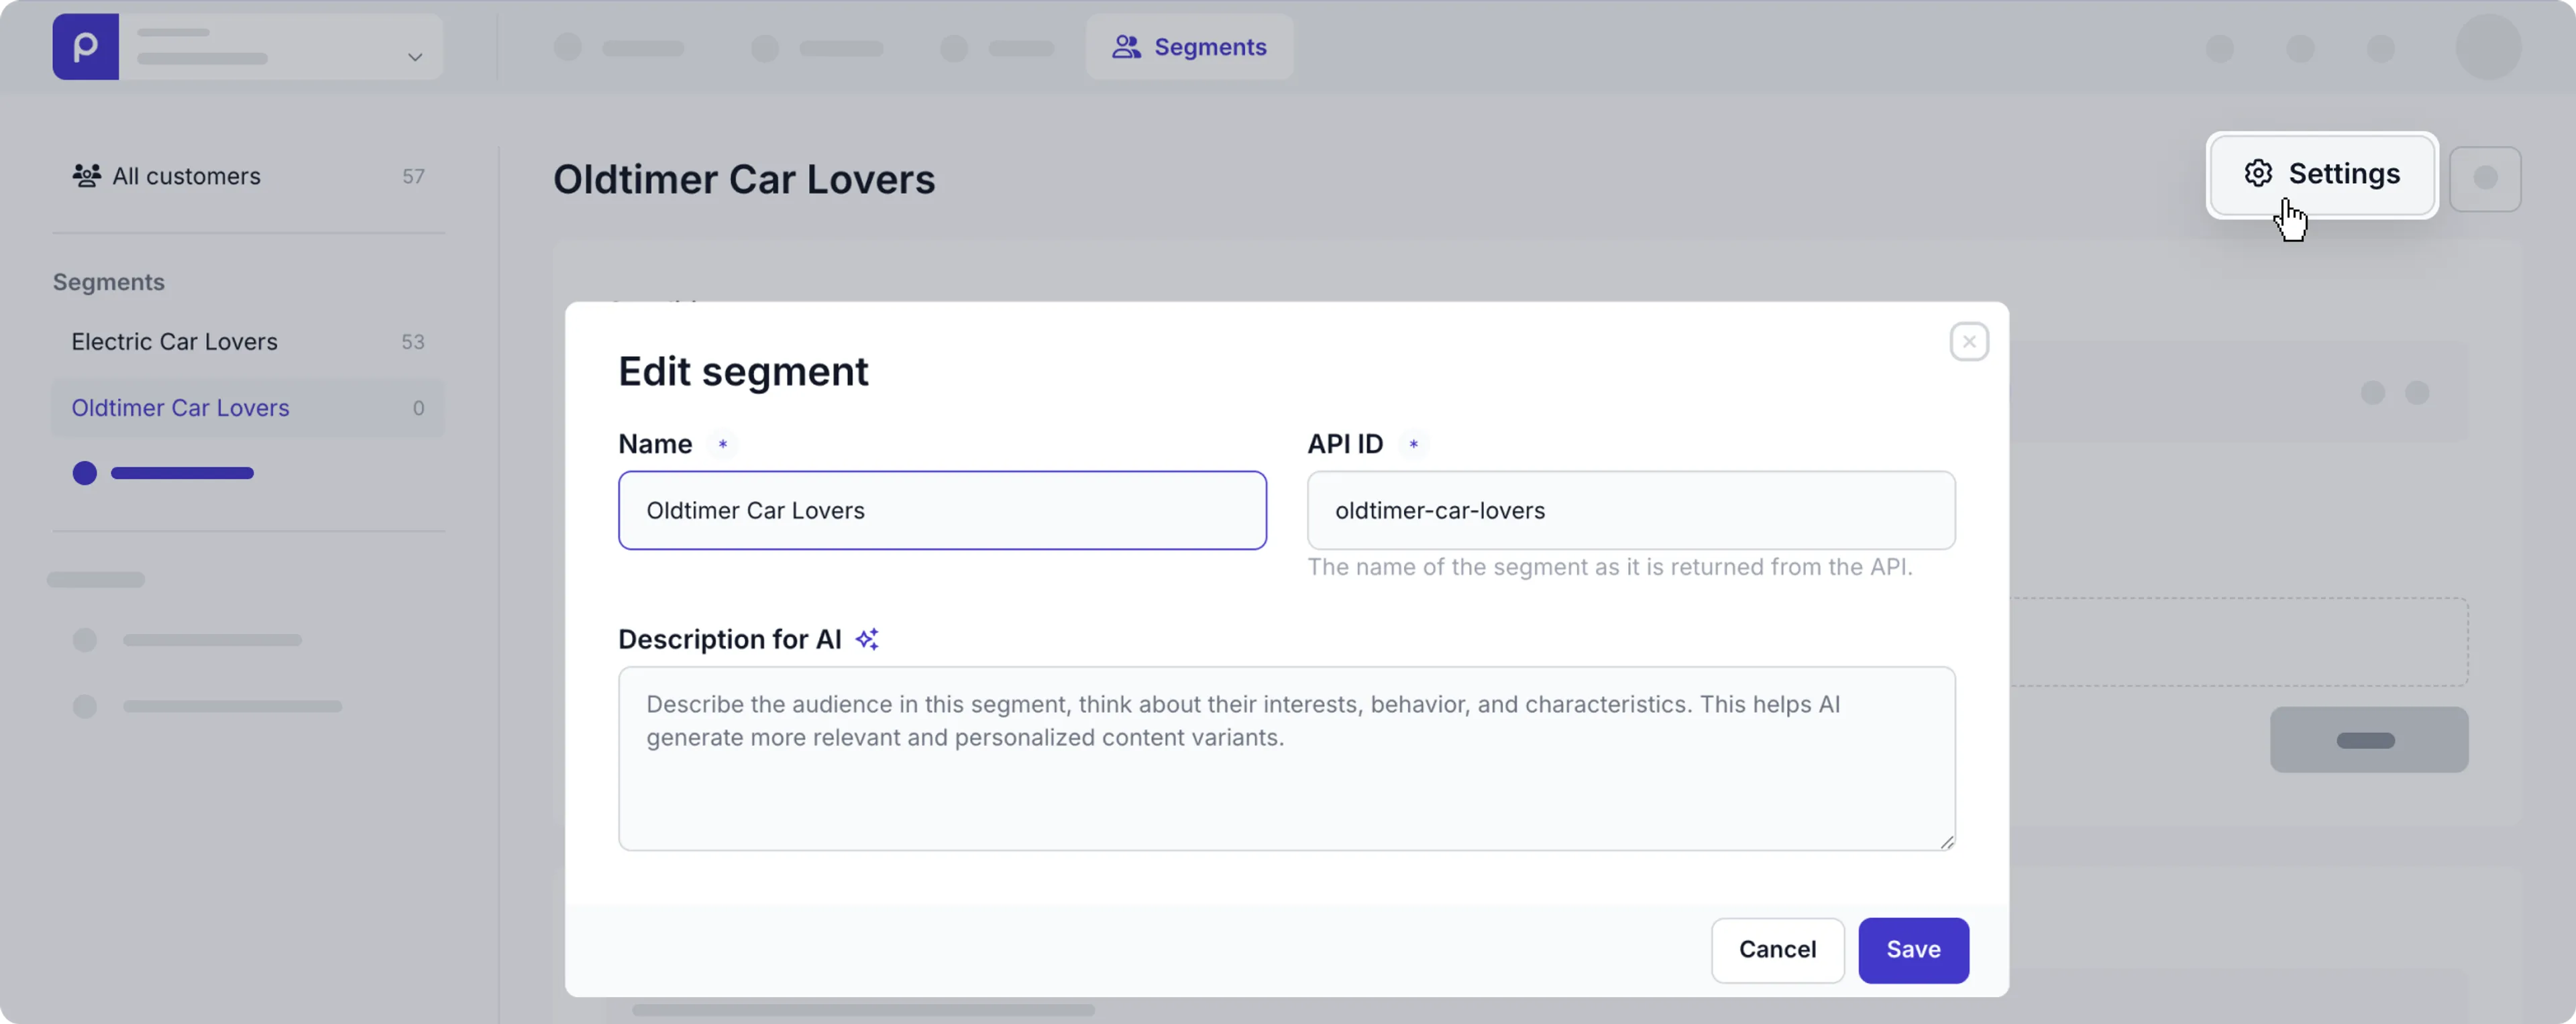
Task: Open the user avatar menu at top right
Action: pos(2489,47)
